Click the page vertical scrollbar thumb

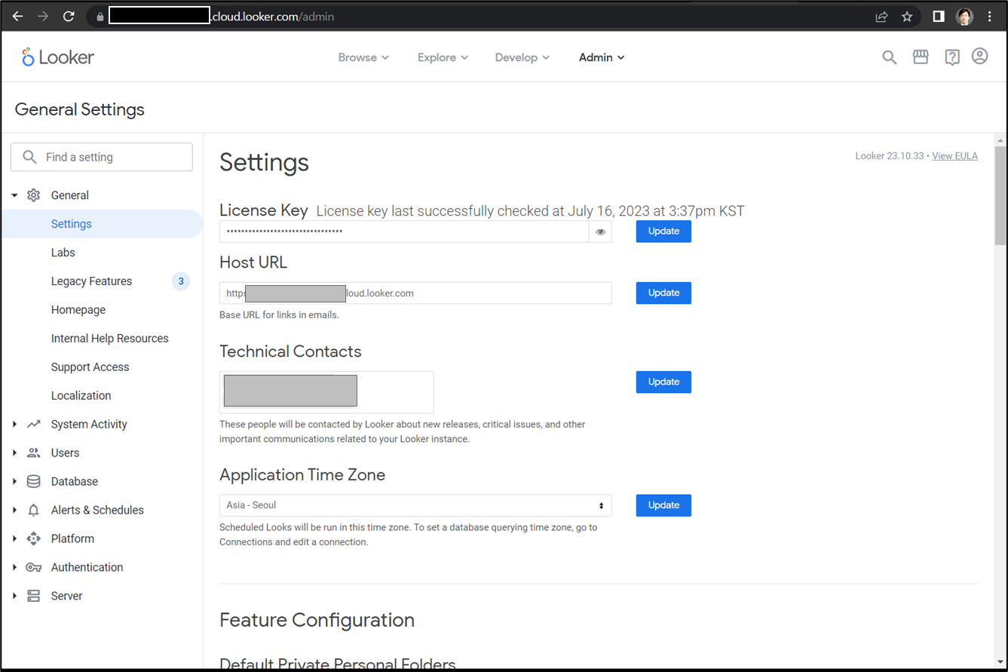(1000, 196)
